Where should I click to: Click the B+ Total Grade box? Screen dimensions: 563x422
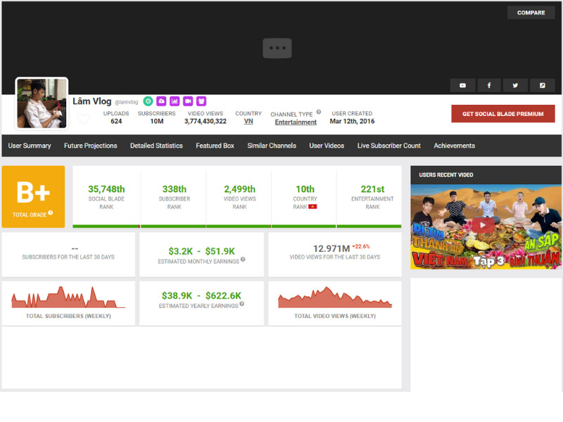tap(33, 197)
